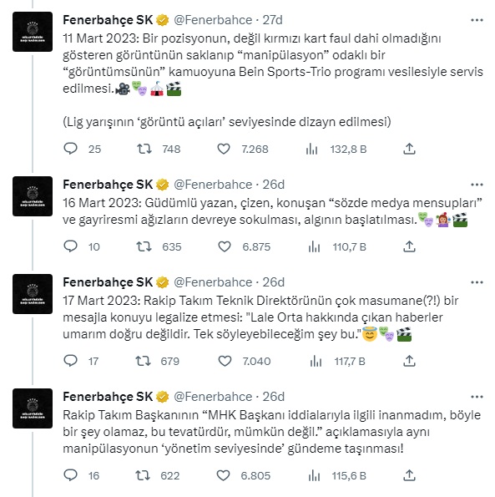495x497 pixels.
Task: Open more options on the 16 Mart tweet
Action: coord(477,185)
